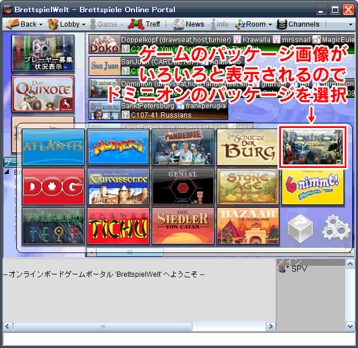The image size is (358, 348).
Task: Open the Back dropdown arrow
Action: click(41, 24)
